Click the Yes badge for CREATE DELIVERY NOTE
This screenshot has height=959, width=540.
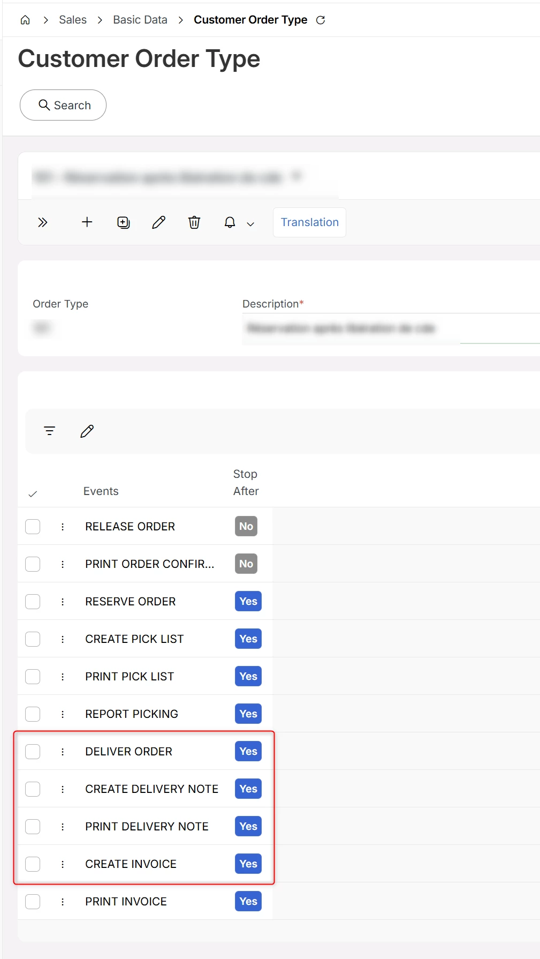click(248, 789)
